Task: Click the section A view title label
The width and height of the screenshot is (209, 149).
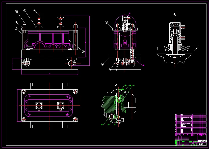Action: [x=116, y=85]
